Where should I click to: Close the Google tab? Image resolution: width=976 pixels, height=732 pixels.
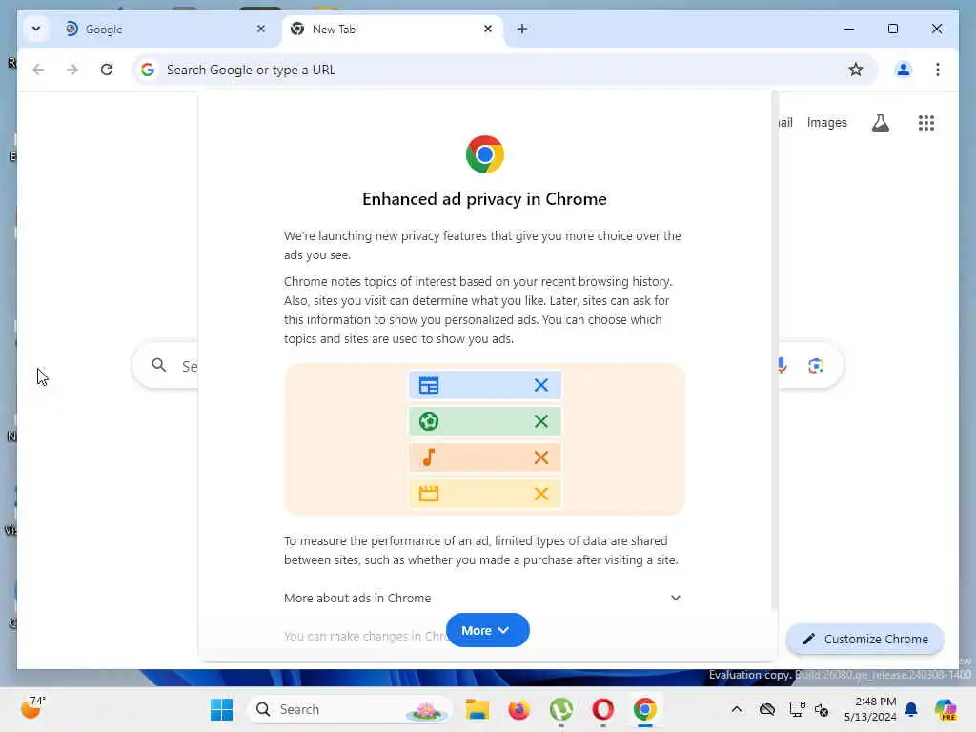pyautogui.click(x=261, y=29)
